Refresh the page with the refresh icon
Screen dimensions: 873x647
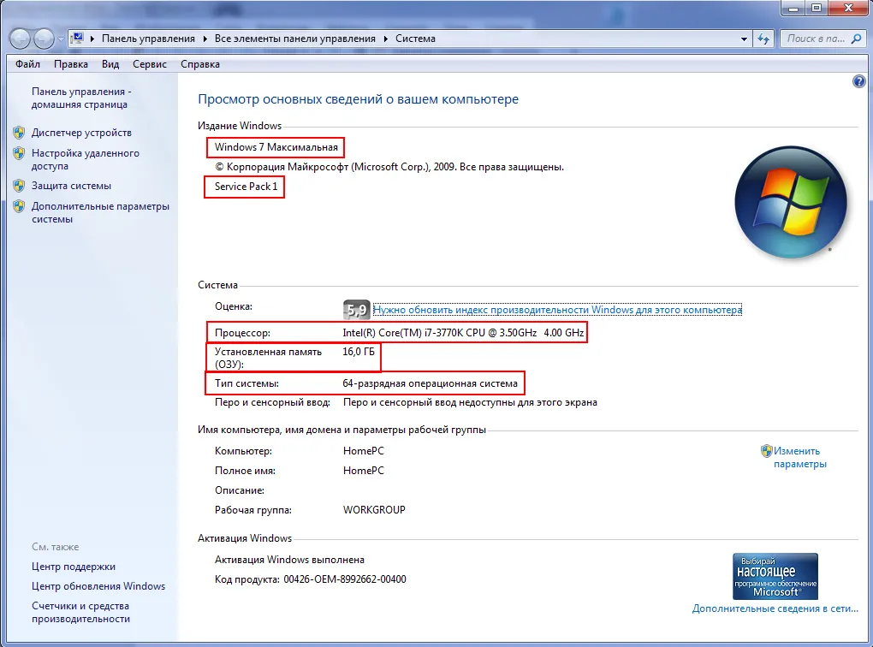pos(763,39)
